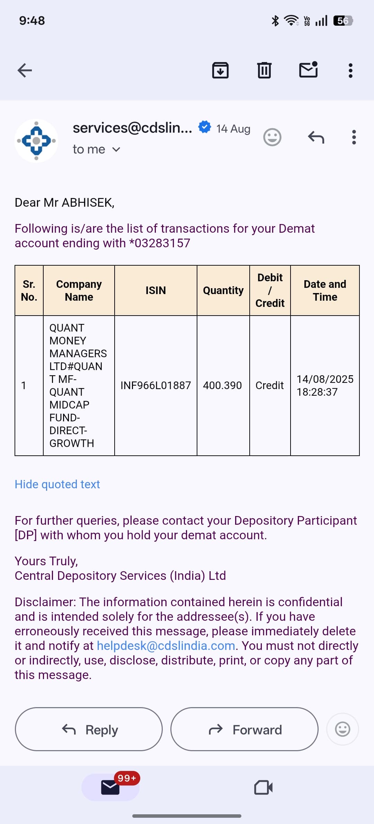The height and width of the screenshot is (824, 374).
Task: Open the top toolbar overflow menu
Action: (x=350, y=70)
